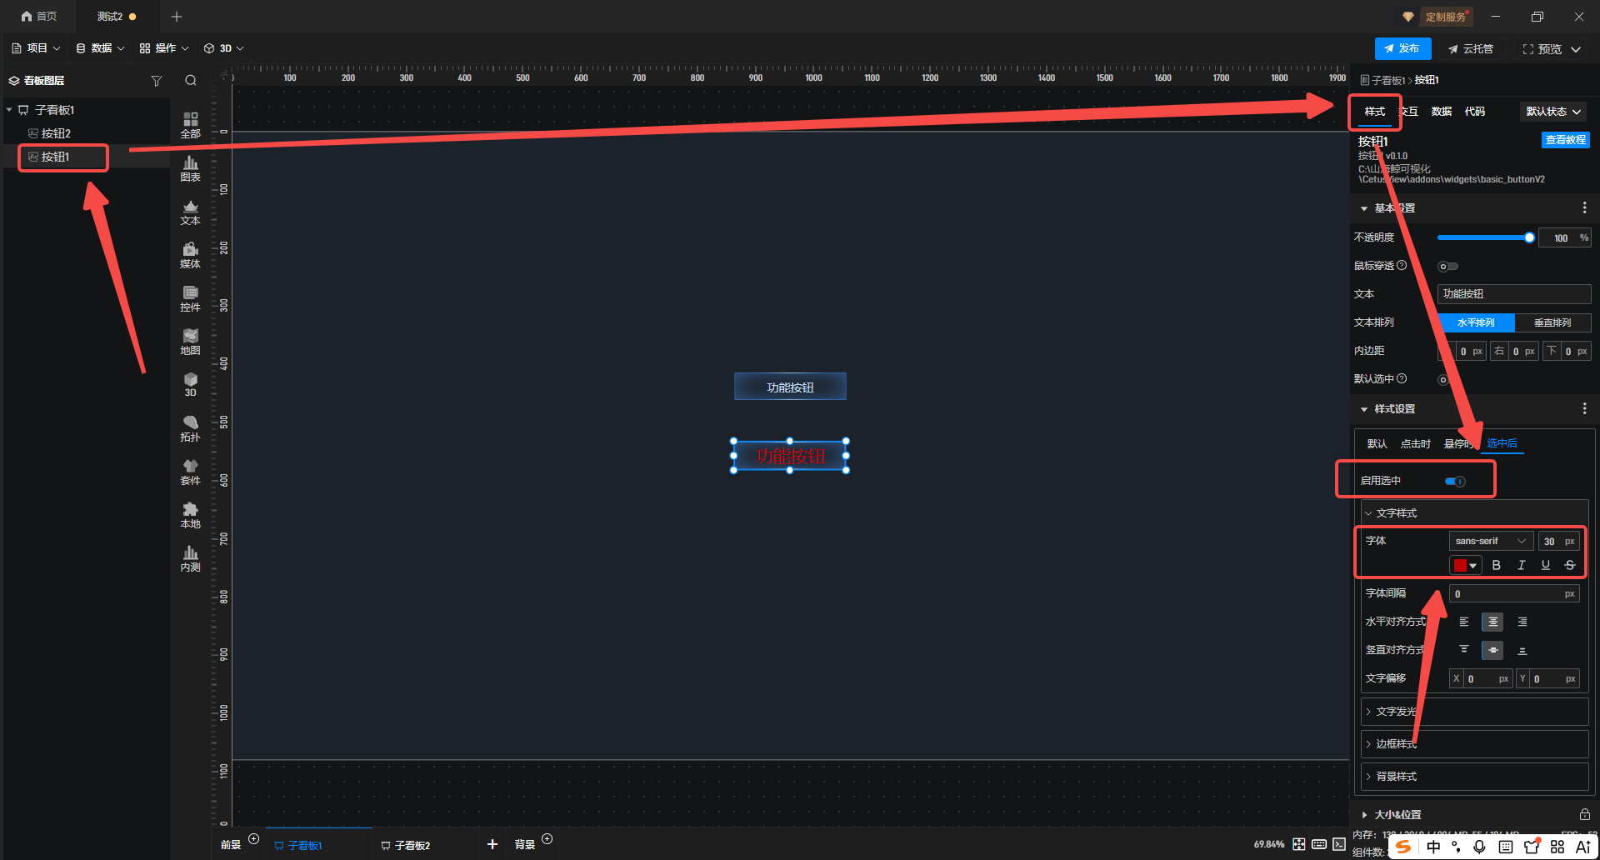Toggle the 启用选中 switch
The image size is (1600, 860).
pos(1455,481)
